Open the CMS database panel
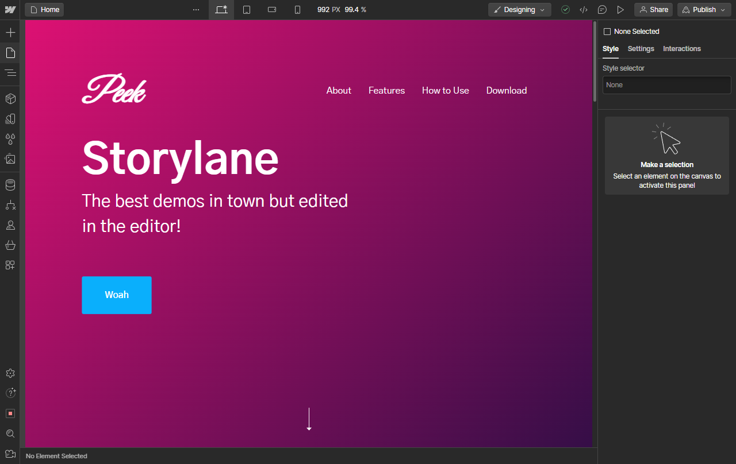Viewport: 736px width, 464px height. coord(10,185)
